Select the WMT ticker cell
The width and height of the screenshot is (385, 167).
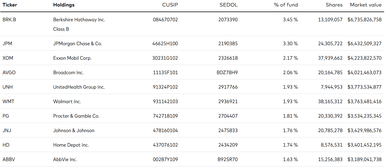(8, 102)
